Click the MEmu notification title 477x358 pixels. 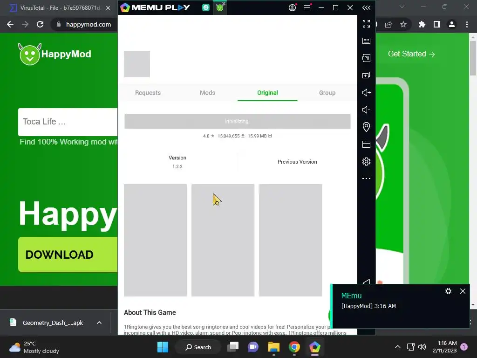coord(351,296)
